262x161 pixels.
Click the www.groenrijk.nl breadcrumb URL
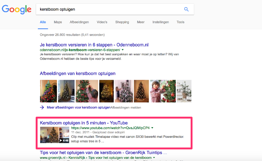coord(96,158)
